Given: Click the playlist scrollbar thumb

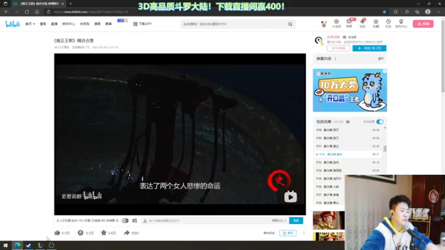Looking at the screenshot, I should (385, 149).
